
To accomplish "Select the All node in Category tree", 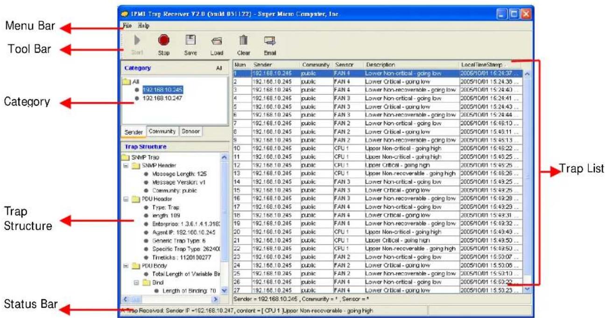I will pyautogui.click(x=136, y=81).
